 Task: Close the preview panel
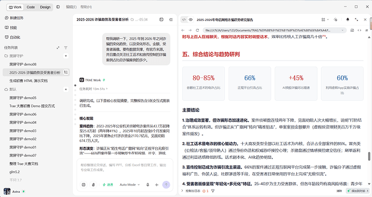[365, 20]
